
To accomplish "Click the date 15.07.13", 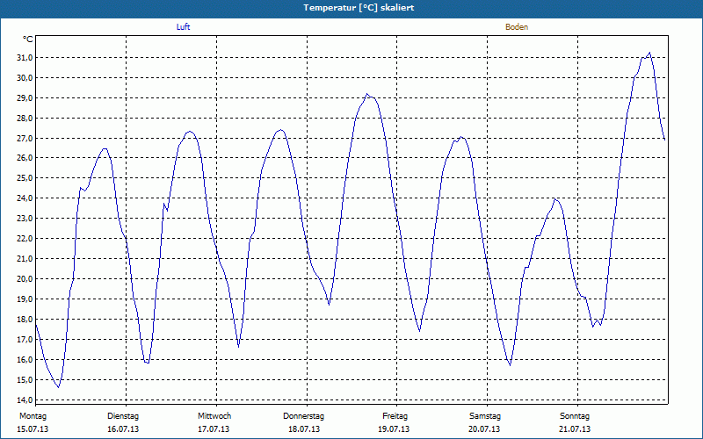I will [33, 429].
